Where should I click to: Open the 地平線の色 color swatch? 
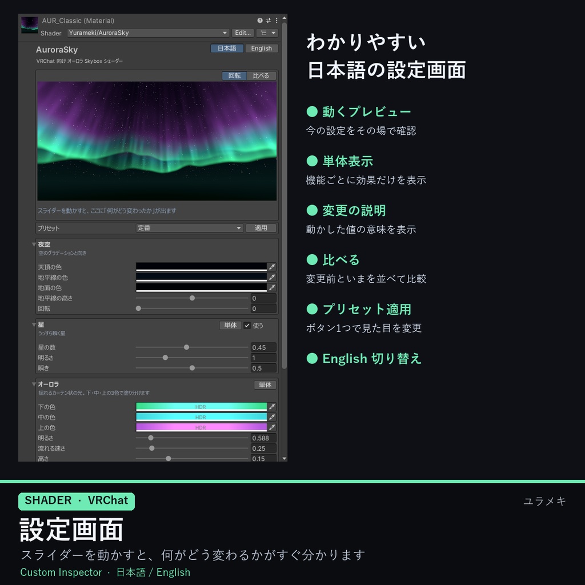[x=201, y=277]
